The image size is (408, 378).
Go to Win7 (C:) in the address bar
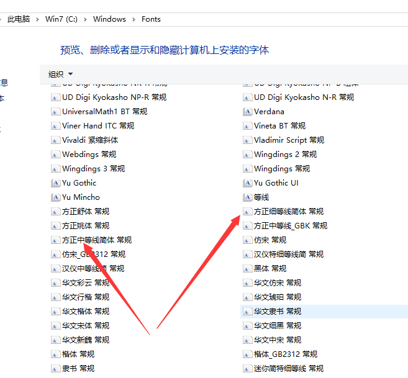62,19
